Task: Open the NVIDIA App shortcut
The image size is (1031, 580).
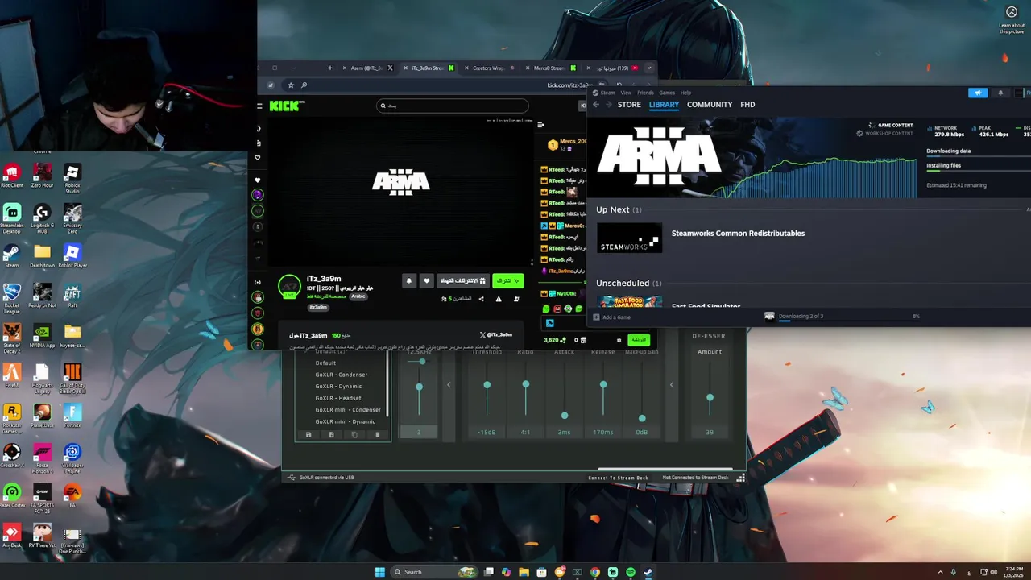Action: [42, 336]
